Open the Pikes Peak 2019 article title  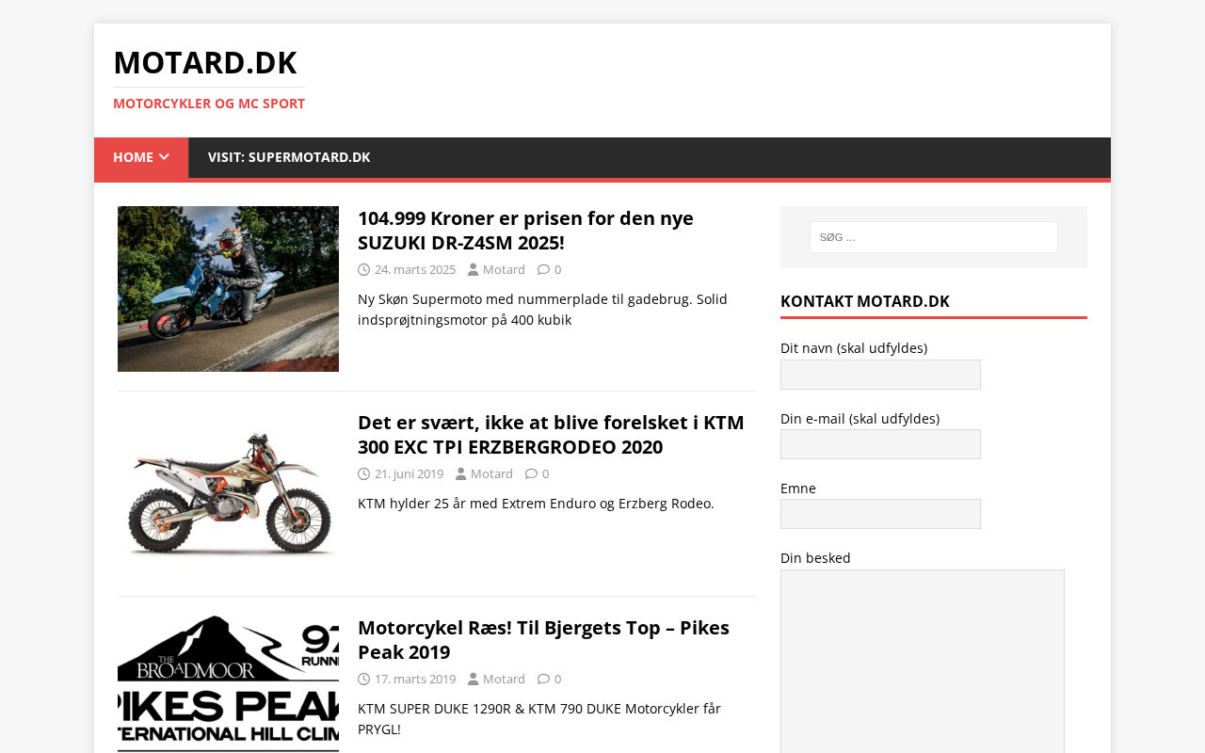pyautogui.click(x=543, y=640)
